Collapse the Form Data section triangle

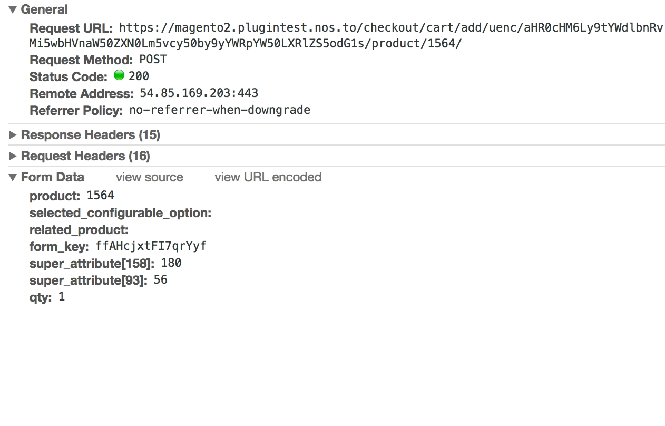13,177
